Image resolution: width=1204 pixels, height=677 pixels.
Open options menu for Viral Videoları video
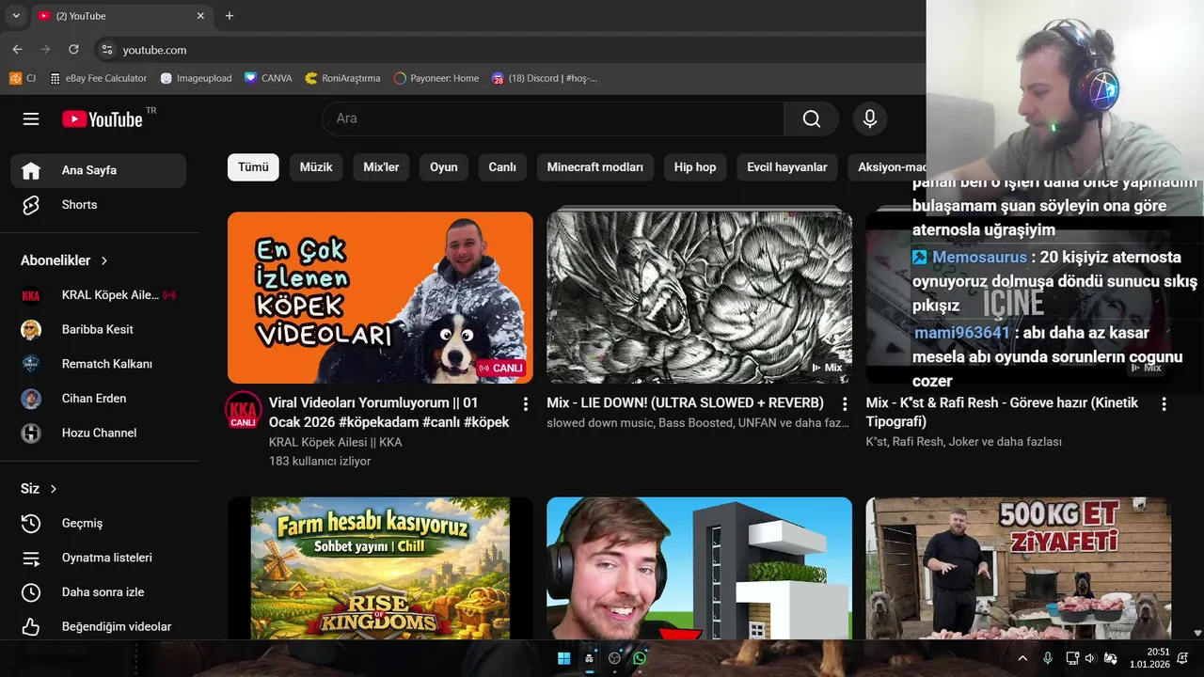[x=525, y=404]
